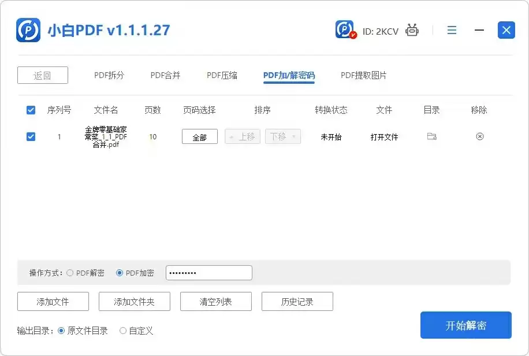Select the PDF解密 radio button
This screenshot has height=356, width=529.
[70, 273]
